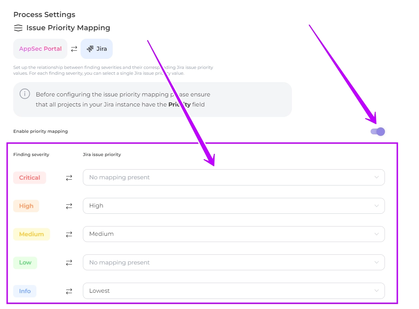Click the swap arrows between AppSec Portal and Jira

(x=74, y=49)
